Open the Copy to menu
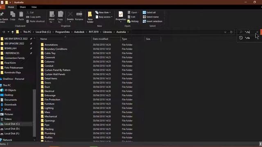262x147 pixels. click(60, 17)
